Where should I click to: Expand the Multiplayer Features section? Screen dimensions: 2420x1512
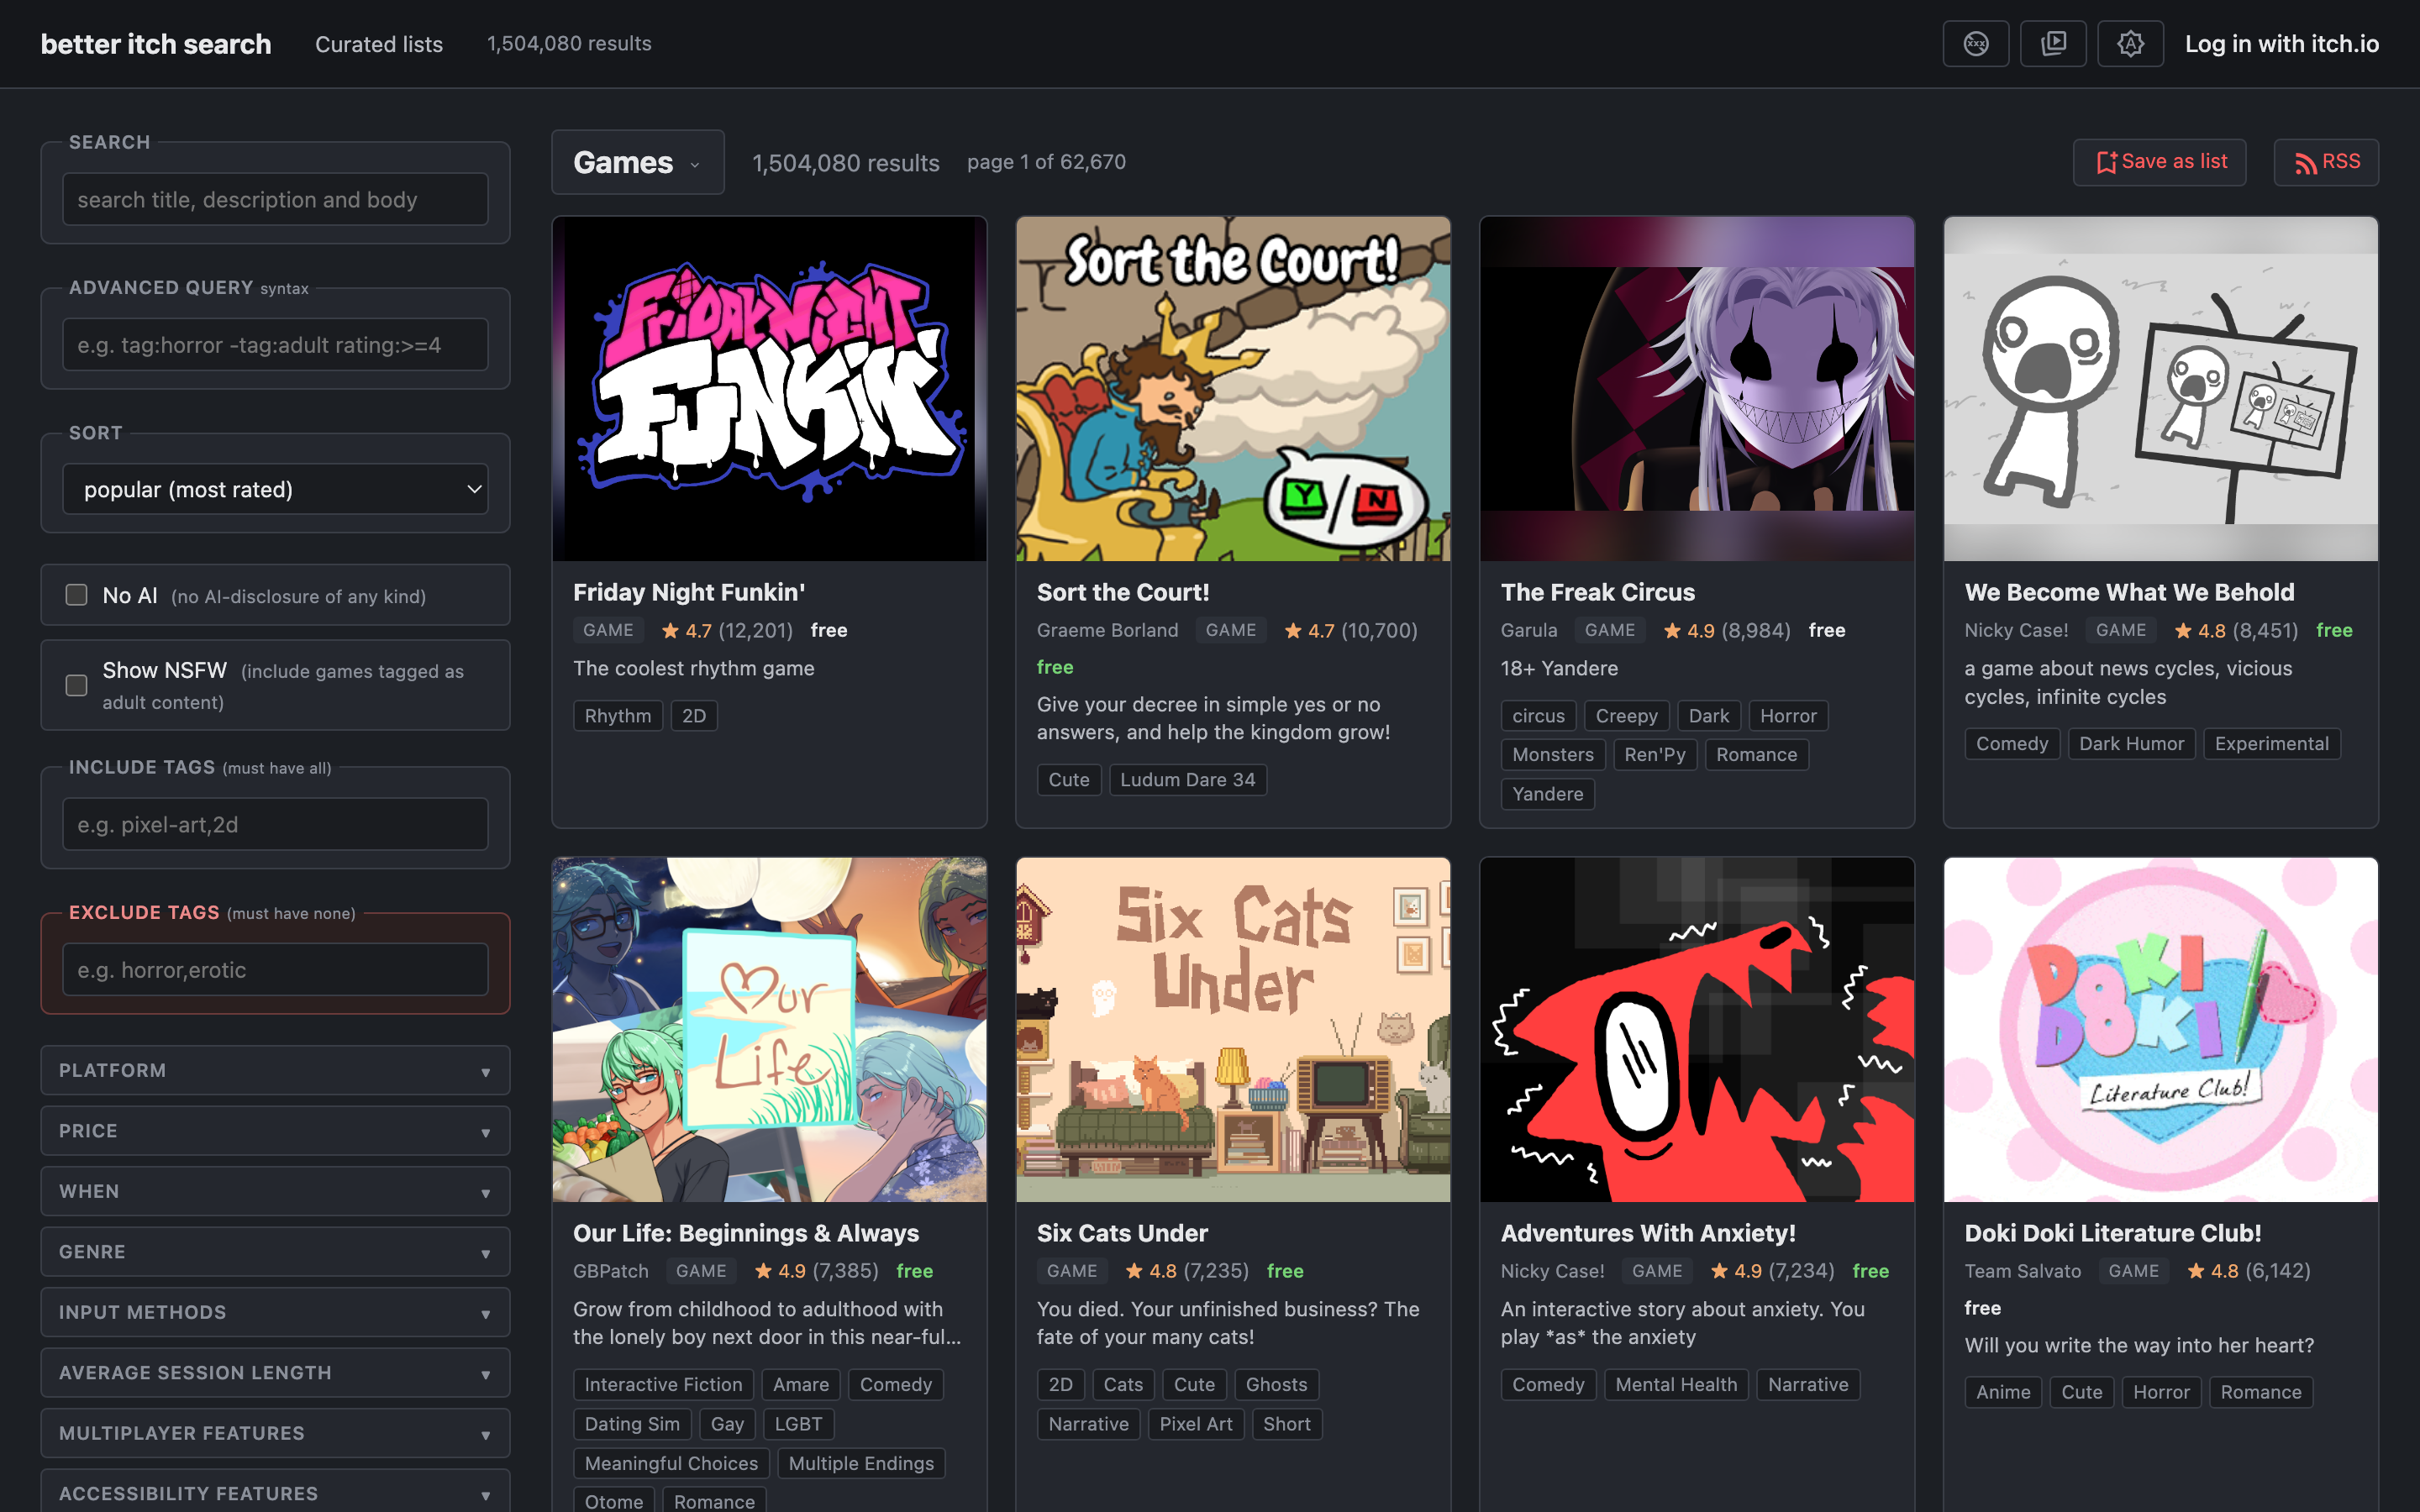pos(276,1433)
